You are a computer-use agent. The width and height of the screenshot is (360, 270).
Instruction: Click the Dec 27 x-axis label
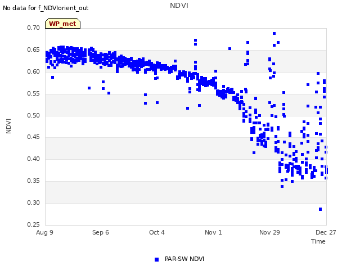tap(326, 232)
